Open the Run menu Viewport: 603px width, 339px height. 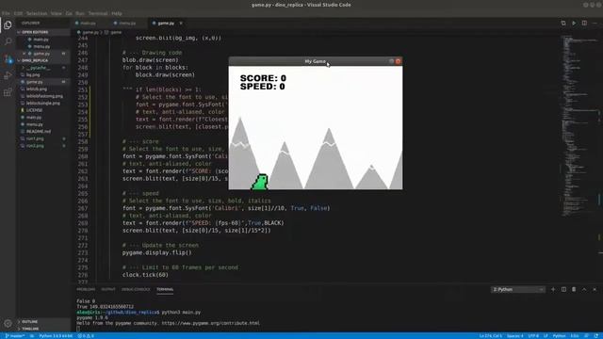pos(80,13)
